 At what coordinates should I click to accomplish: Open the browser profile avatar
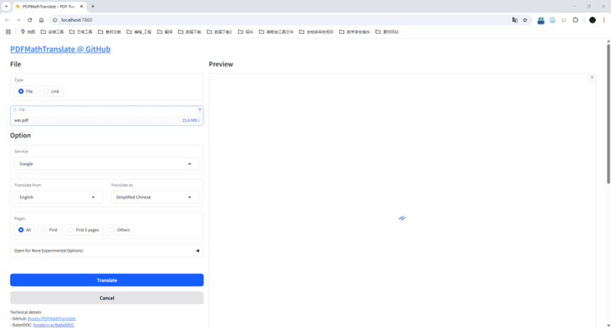tap(593, 20)
